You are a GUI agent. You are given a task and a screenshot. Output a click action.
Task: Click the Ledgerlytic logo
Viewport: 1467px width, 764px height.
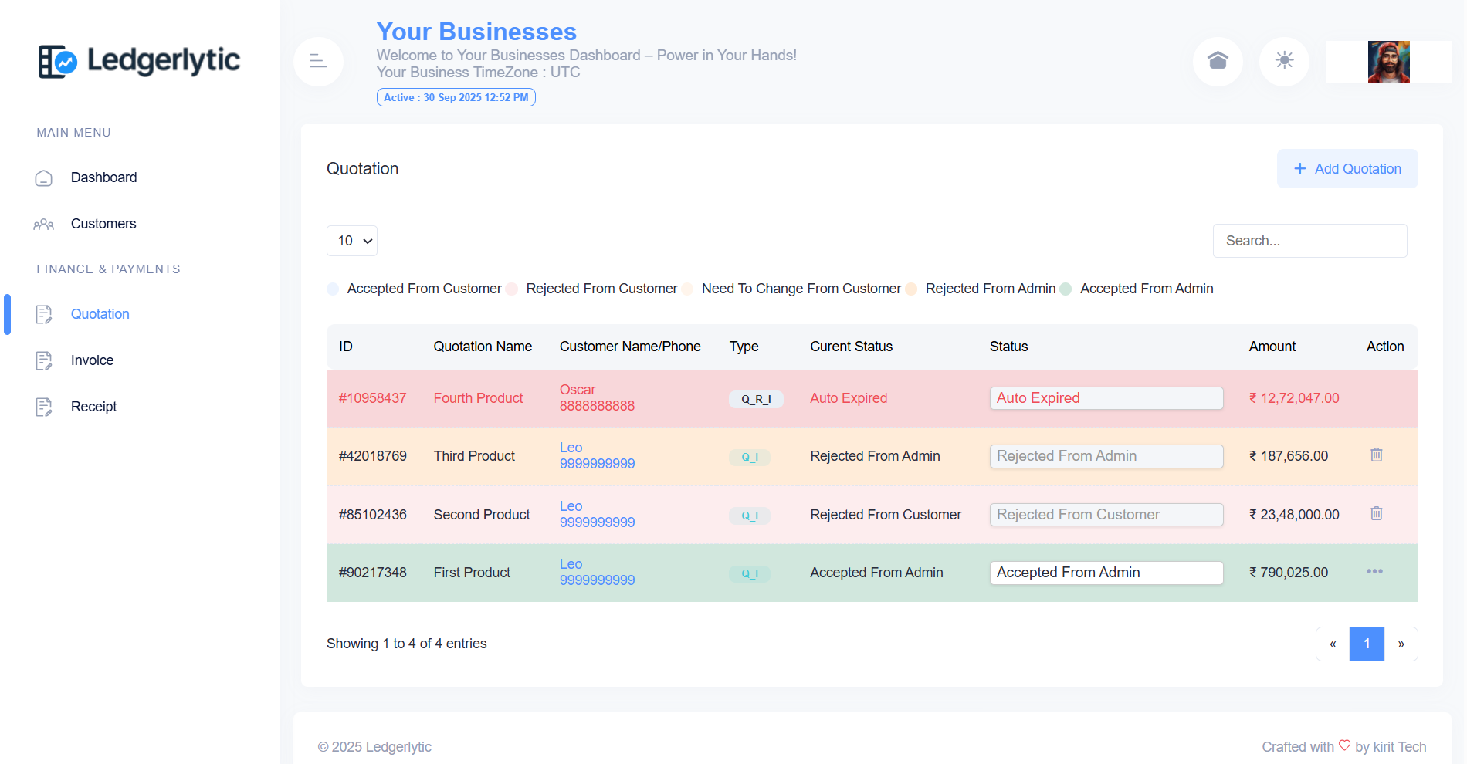click(x=139, y=61)
